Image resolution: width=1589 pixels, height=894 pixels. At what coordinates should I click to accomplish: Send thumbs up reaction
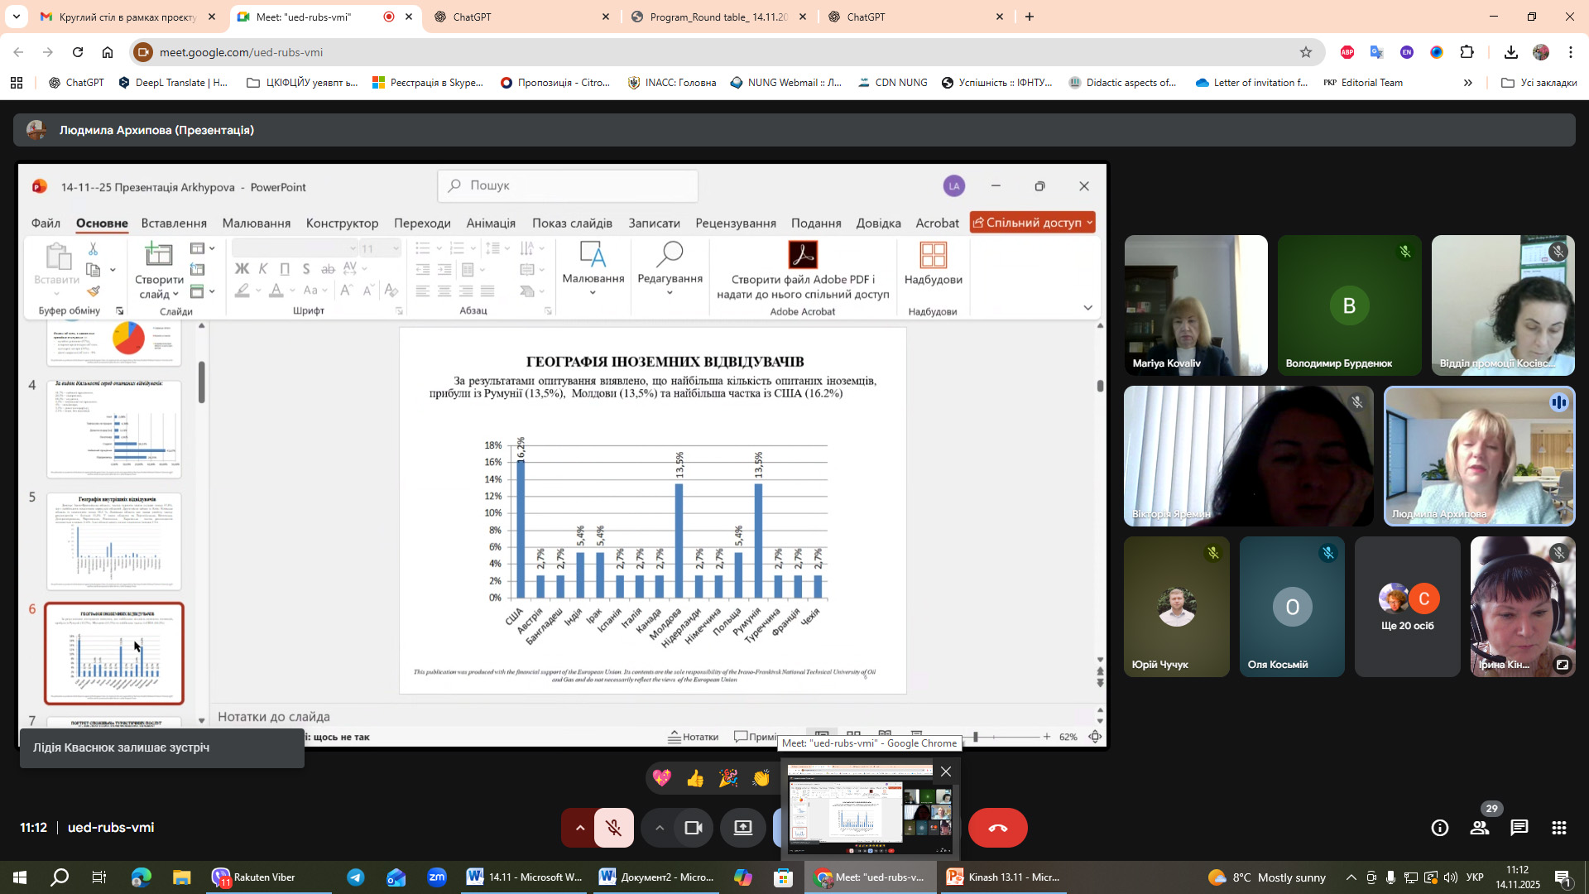[x=694, y=778]
